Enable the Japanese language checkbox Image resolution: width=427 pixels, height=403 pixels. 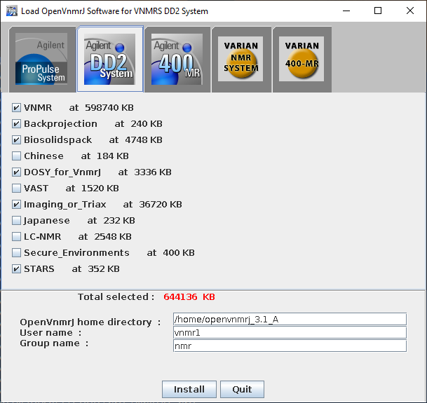[x=16, y=221]
